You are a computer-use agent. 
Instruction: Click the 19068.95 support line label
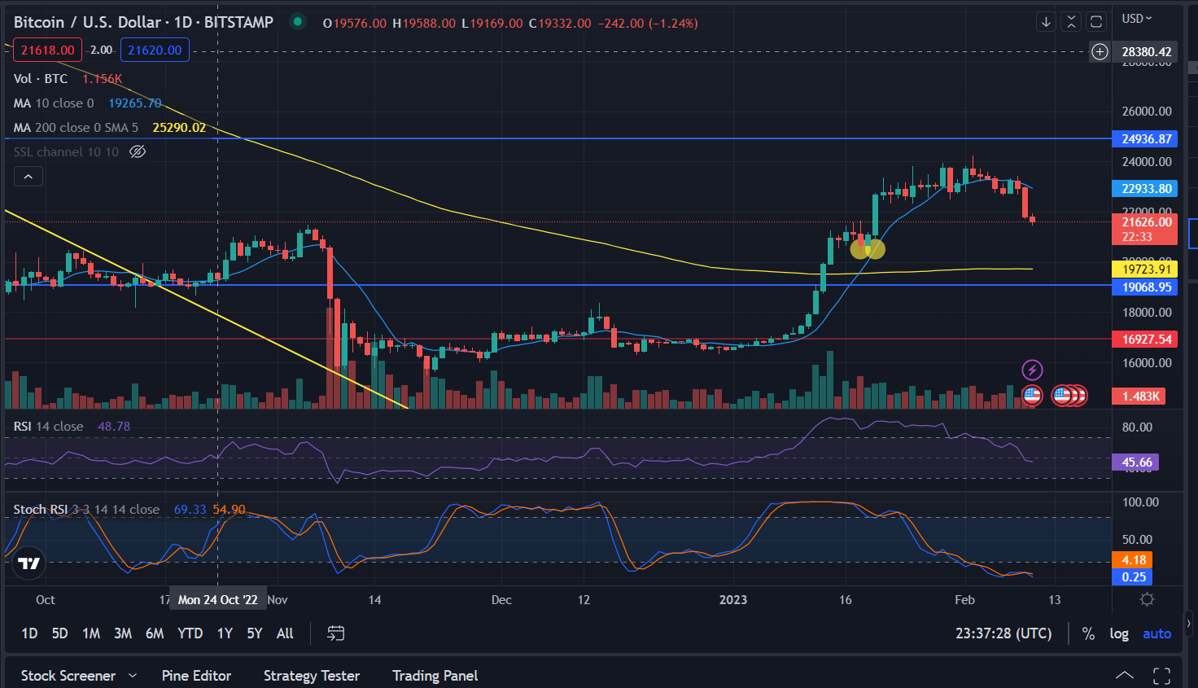[x=1145, y=287]
